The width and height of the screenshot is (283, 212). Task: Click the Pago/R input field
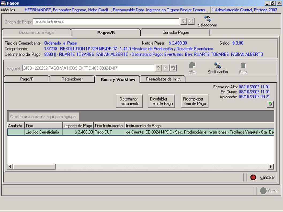point(88,68)
